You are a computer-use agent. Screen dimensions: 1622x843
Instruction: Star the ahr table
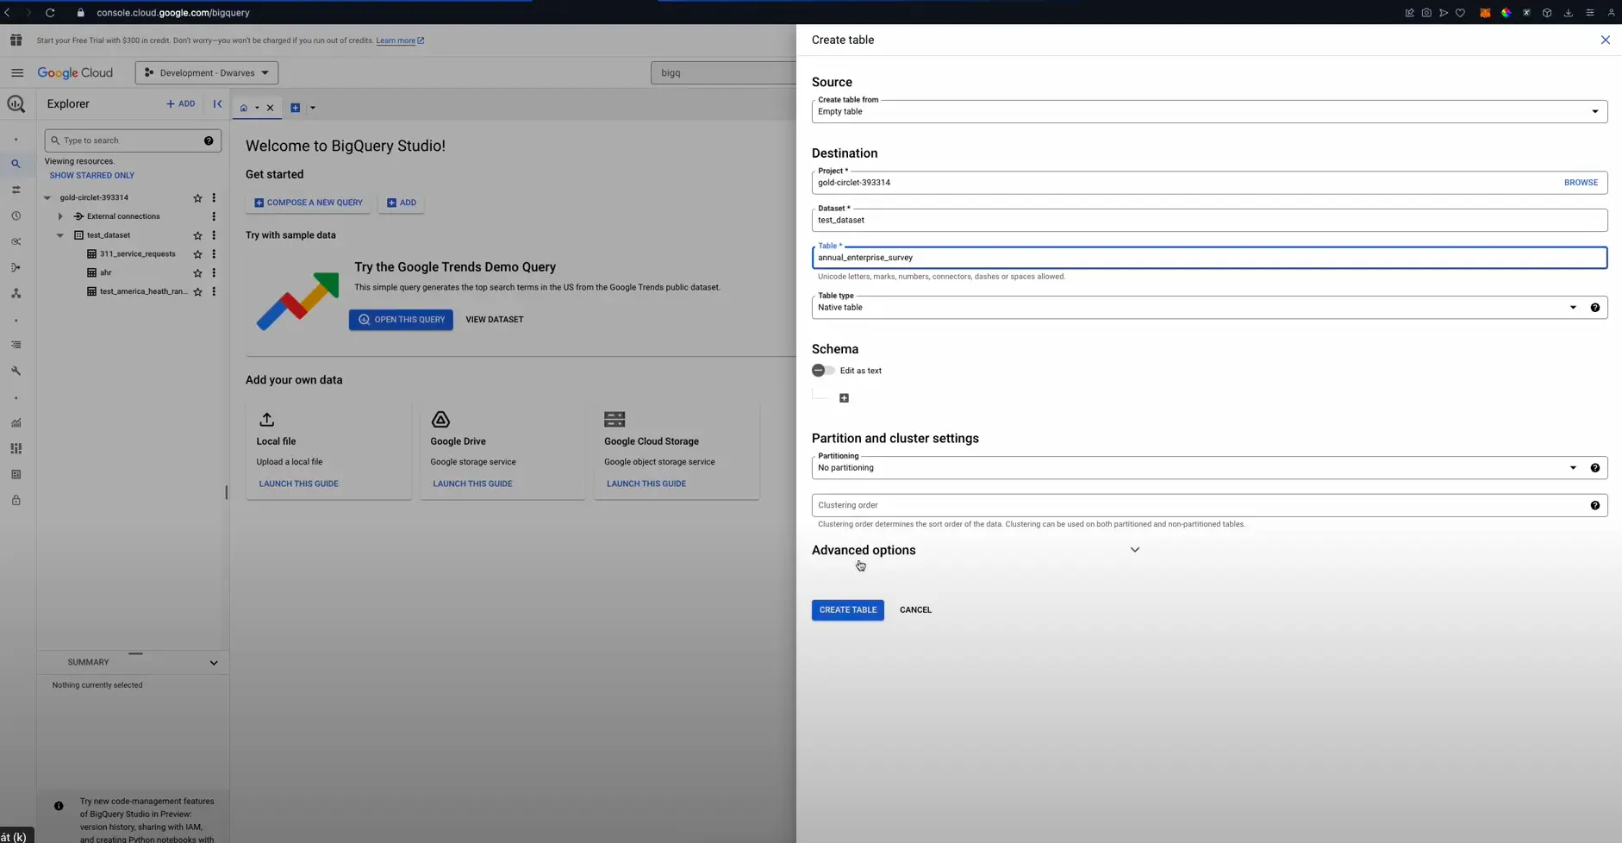(x=197, y=273)
